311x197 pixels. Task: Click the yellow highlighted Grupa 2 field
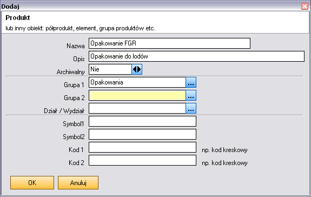pos(137,95)
